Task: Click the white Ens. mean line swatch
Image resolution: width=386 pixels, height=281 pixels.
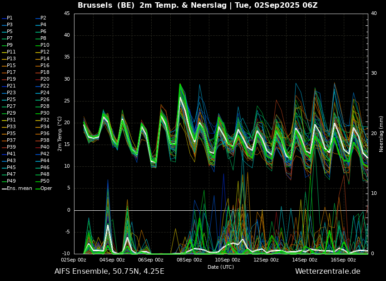Action: click(4, 189)
